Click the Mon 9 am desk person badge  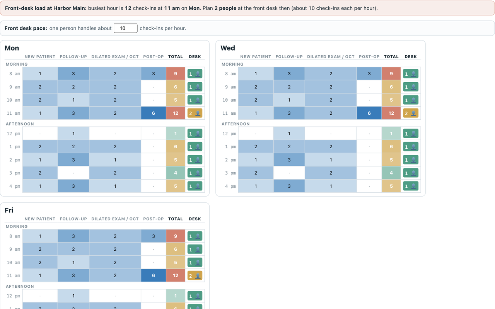[195, 87]
